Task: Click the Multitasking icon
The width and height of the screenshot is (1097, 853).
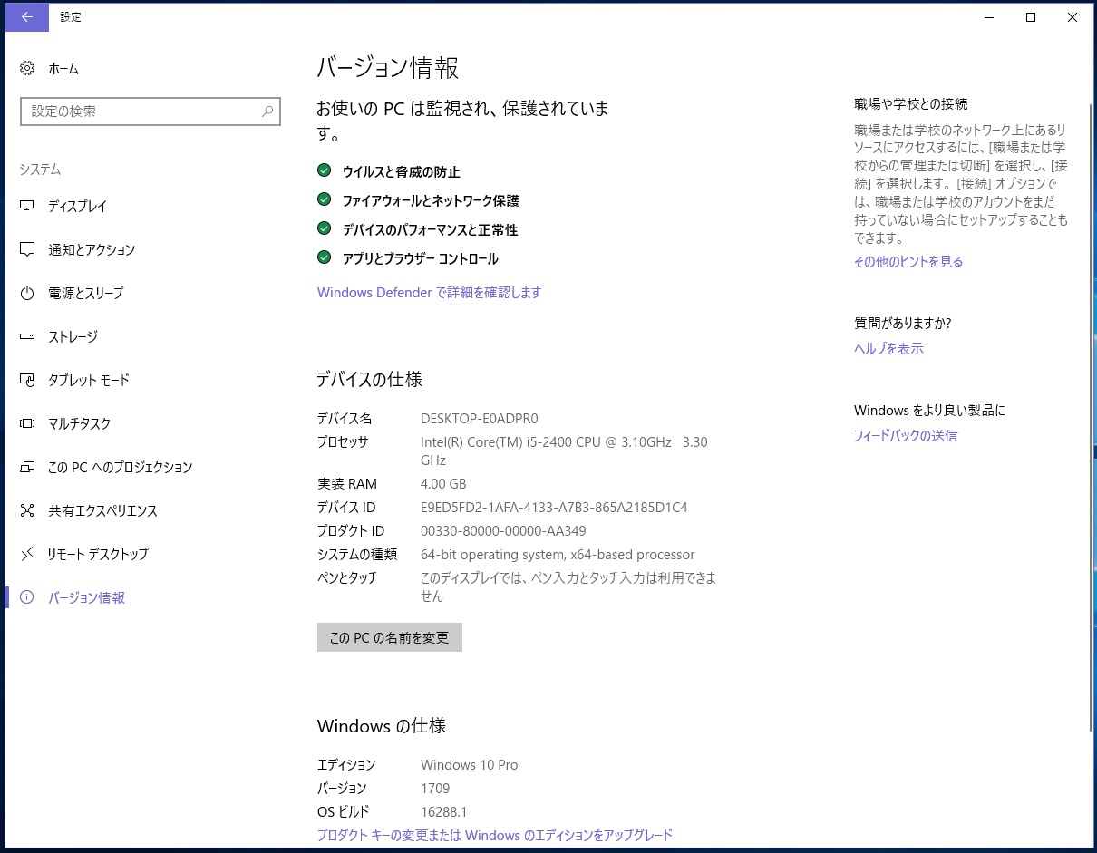Action: pos(27,423)
